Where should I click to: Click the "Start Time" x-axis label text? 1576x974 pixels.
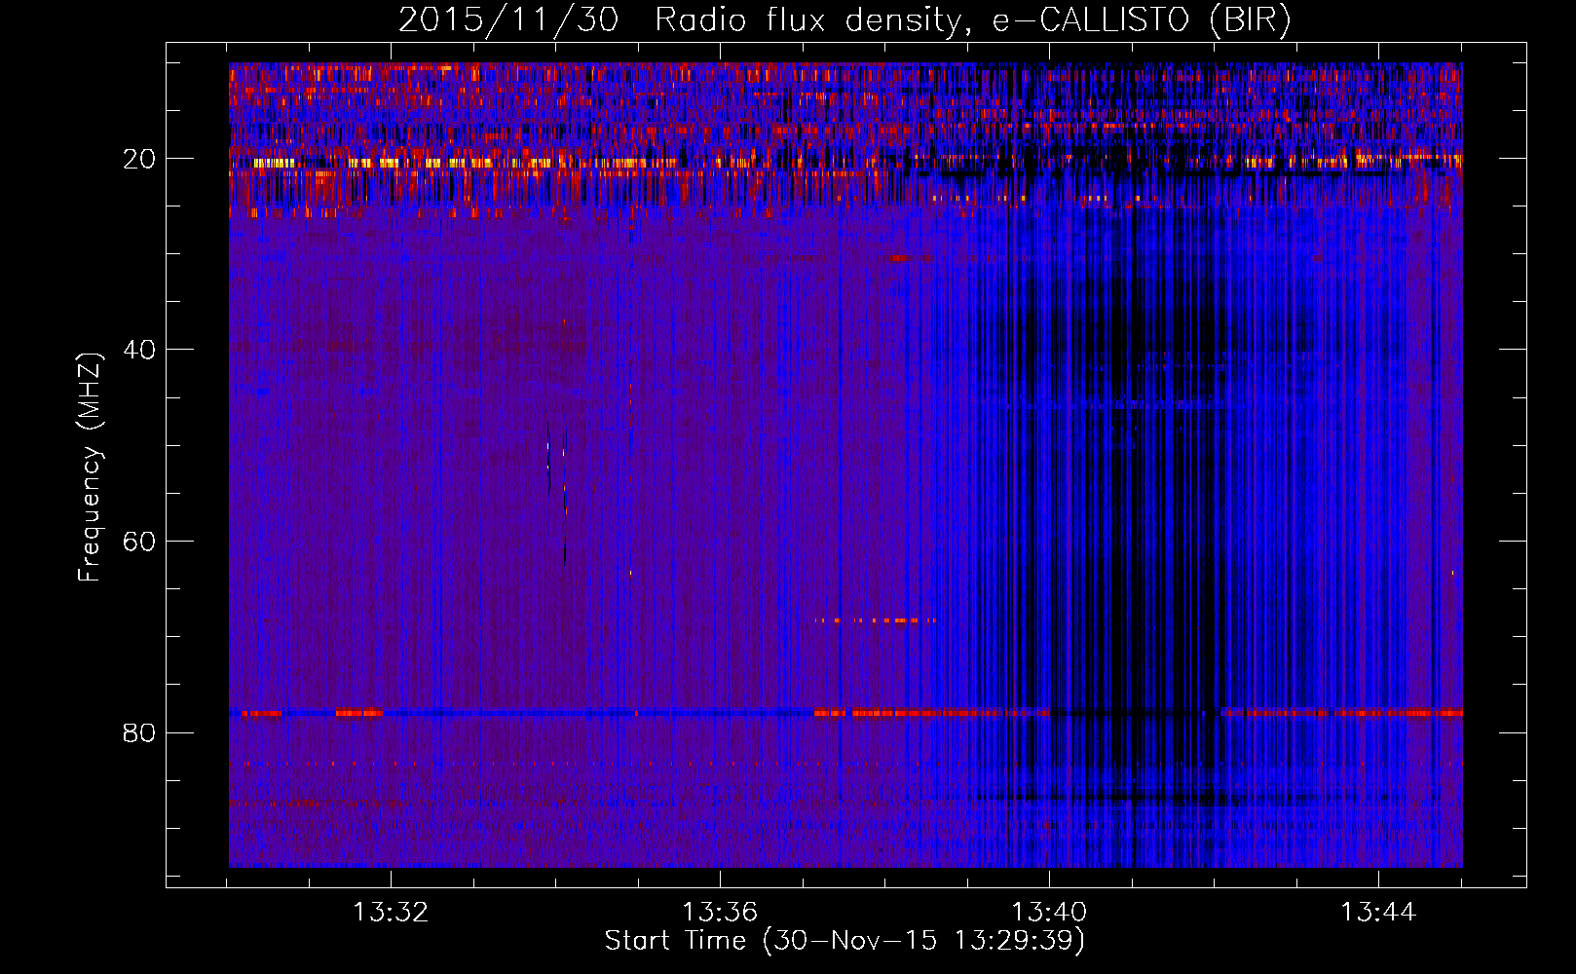pos(675,941)
